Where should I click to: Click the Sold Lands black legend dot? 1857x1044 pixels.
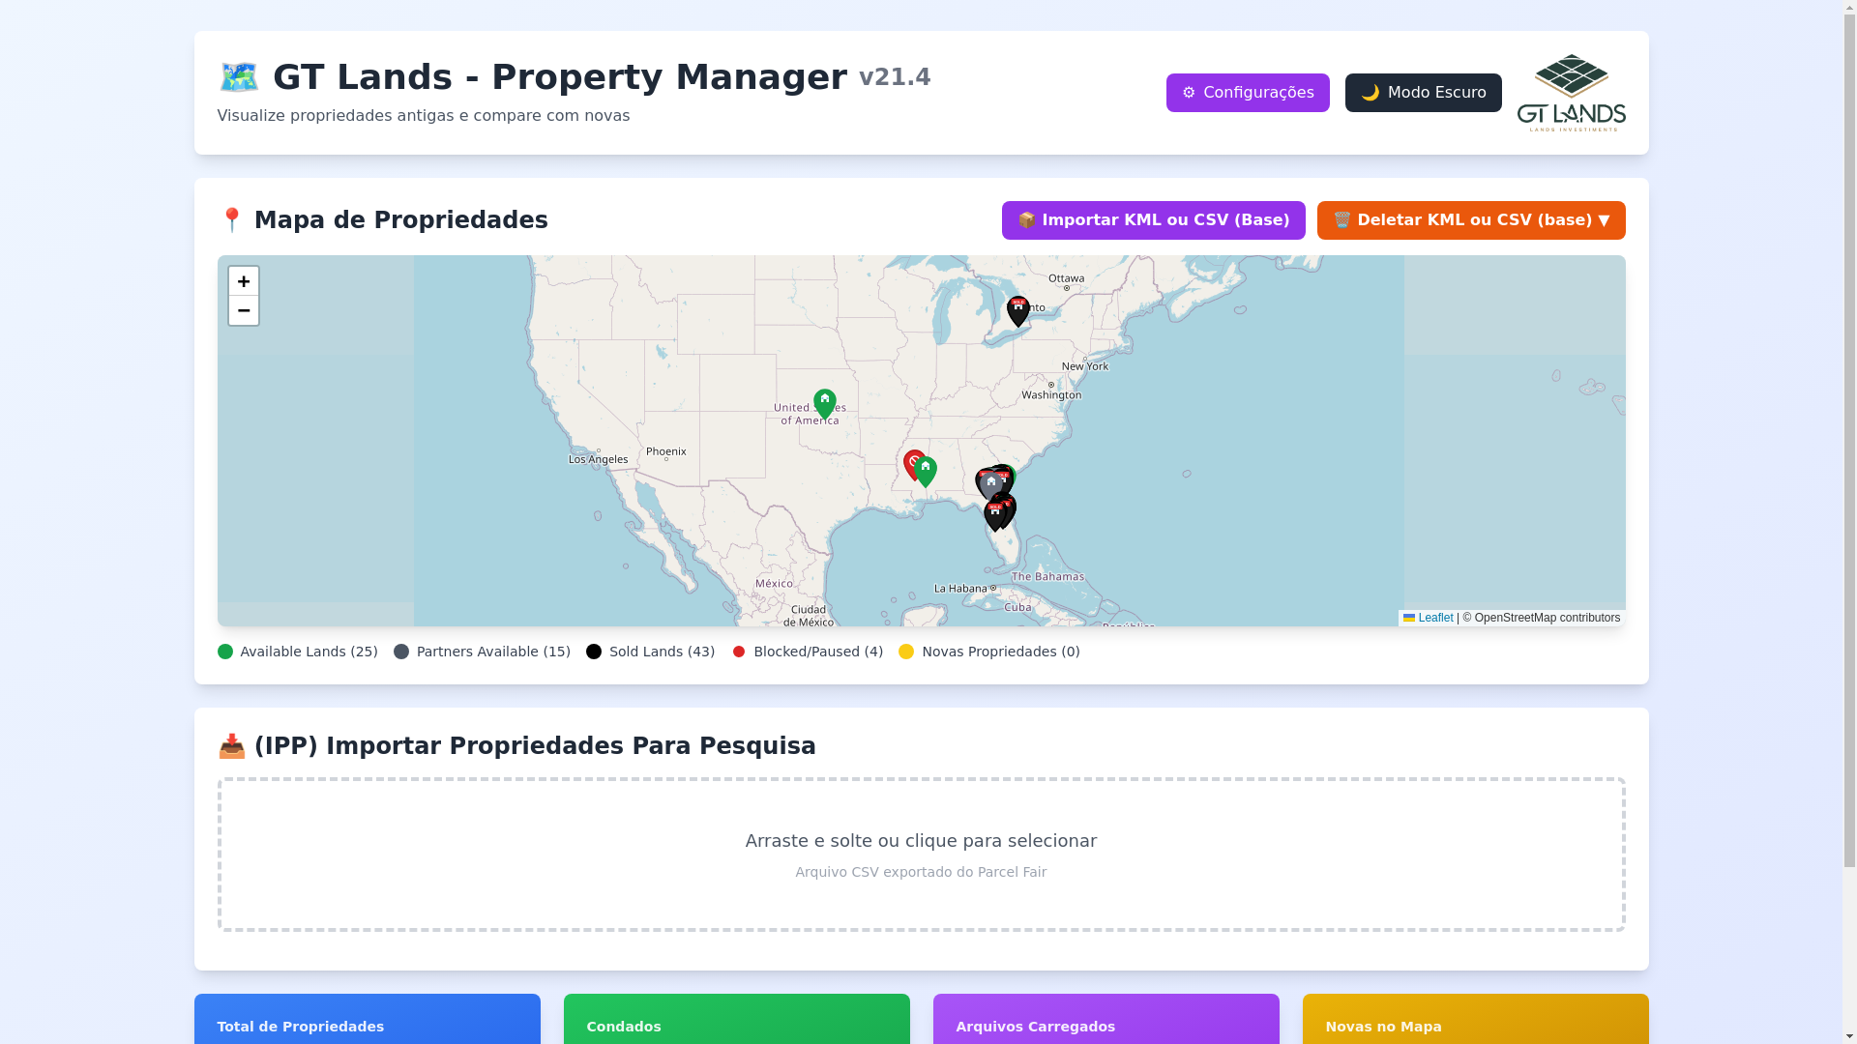point(594,652)
